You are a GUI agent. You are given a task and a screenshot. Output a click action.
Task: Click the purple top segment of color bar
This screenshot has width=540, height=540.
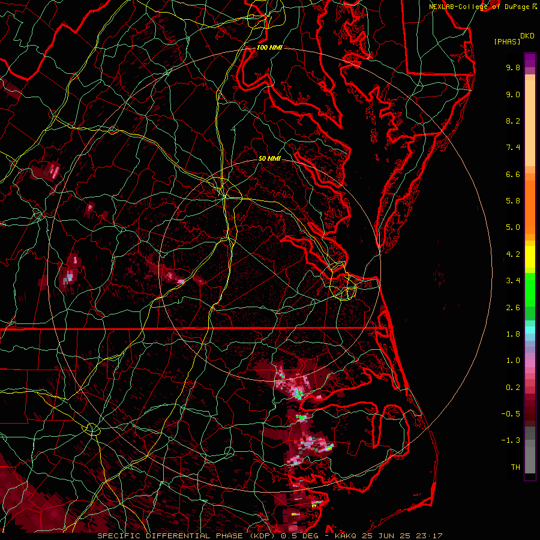[530, 60]
